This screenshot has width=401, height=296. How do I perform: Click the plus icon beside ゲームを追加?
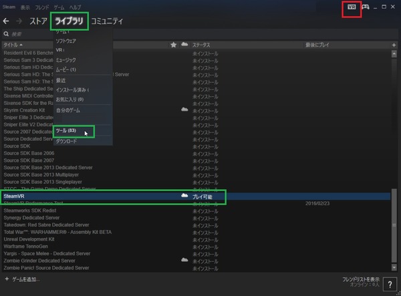pyautogui.click(x=7, y=279)
